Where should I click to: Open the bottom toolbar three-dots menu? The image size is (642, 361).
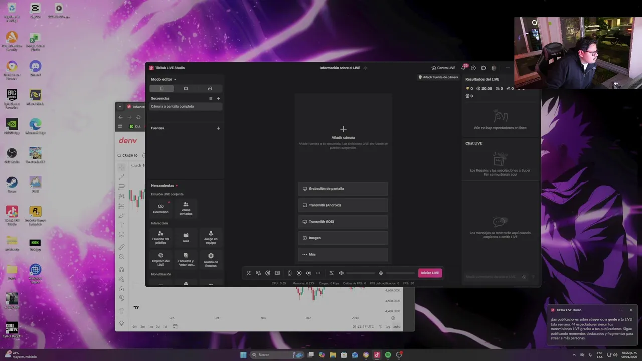[318, 273]
